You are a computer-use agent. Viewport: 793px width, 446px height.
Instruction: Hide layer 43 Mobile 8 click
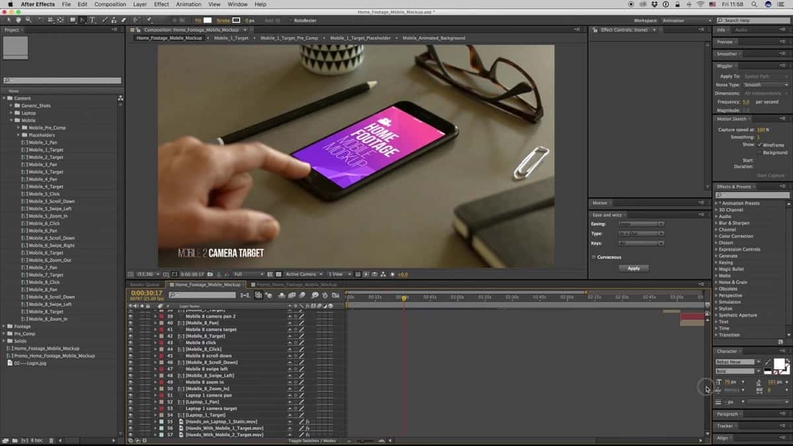[130, 343]
